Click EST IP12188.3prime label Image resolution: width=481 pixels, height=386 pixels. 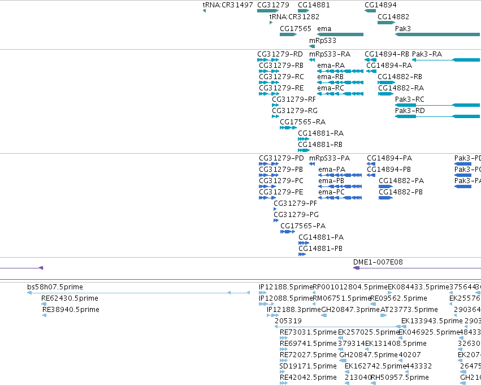pyautogui.click(x=294, y=310)
